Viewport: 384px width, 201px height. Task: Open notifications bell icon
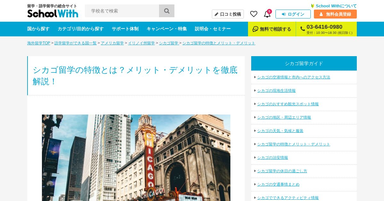coord(267,14)
